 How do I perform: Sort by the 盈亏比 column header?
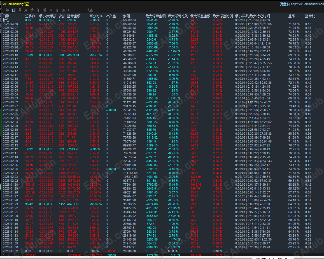coord(310,16)
